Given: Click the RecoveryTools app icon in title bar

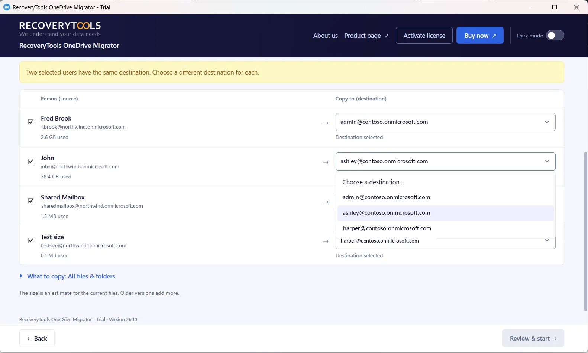Looking at the screenshot, I should [6, 7].
